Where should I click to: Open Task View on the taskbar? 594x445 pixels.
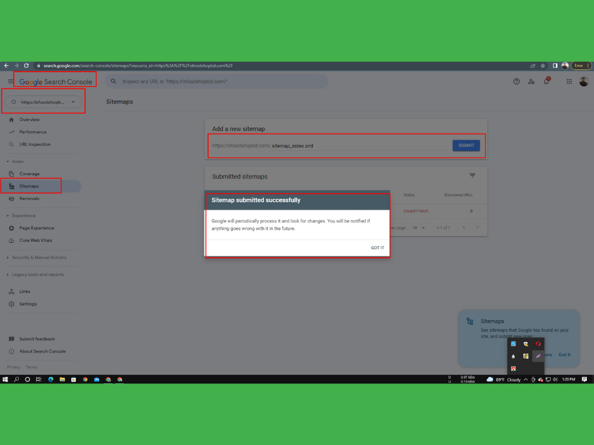[x=39, y=379]
